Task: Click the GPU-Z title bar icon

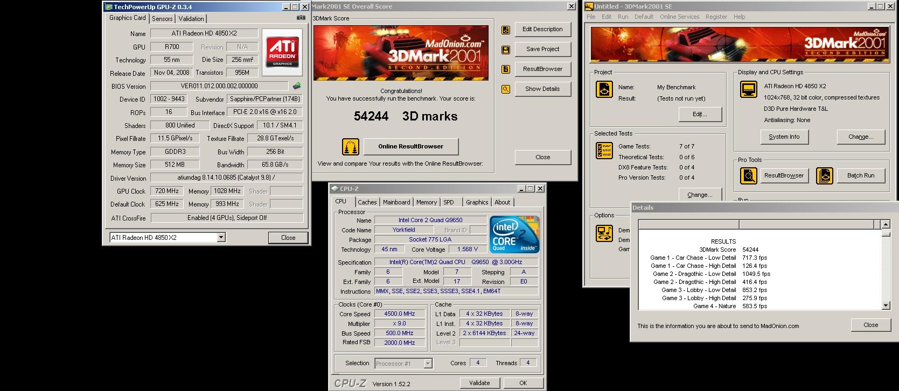Action: pyautogui.click(x=108, y=7)
